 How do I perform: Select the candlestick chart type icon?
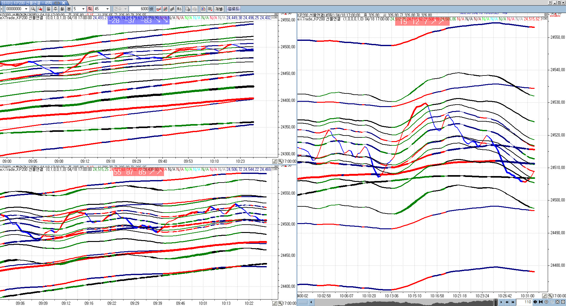coord(165,9)
